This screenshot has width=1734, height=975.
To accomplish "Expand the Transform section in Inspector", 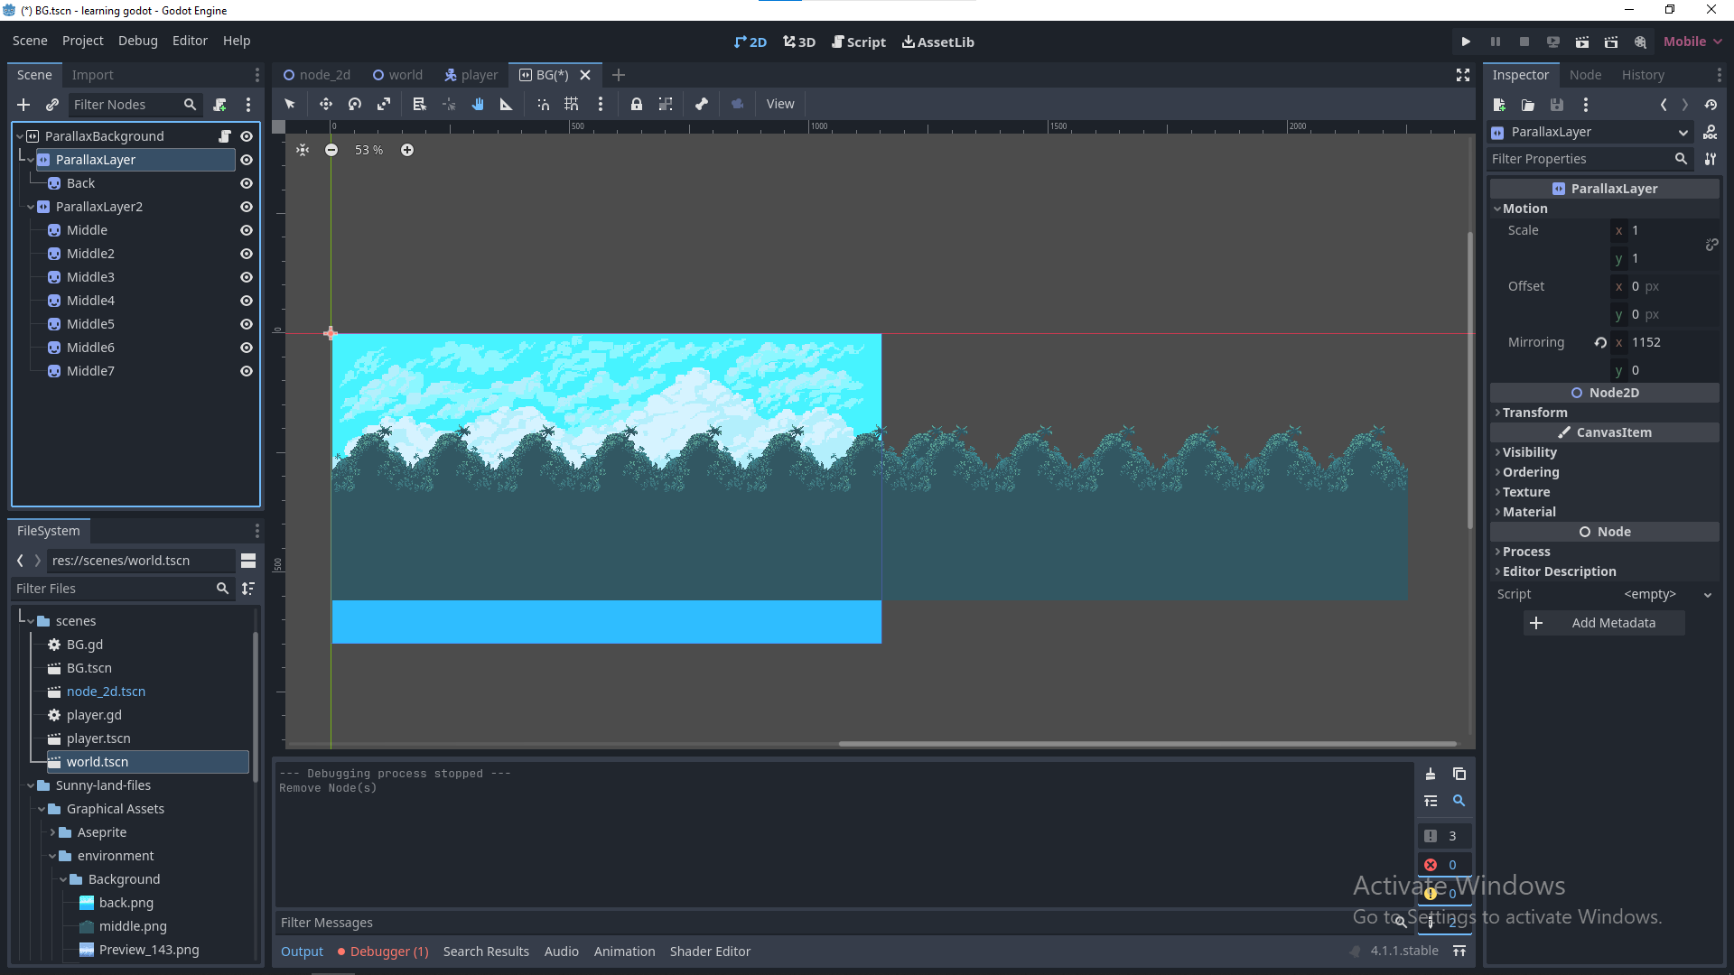I will 1534,412.
